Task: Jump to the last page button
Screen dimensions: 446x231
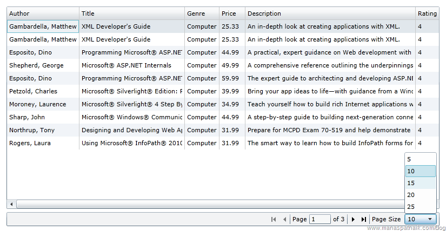Action: pyautogui.click(x=363, y=219)
